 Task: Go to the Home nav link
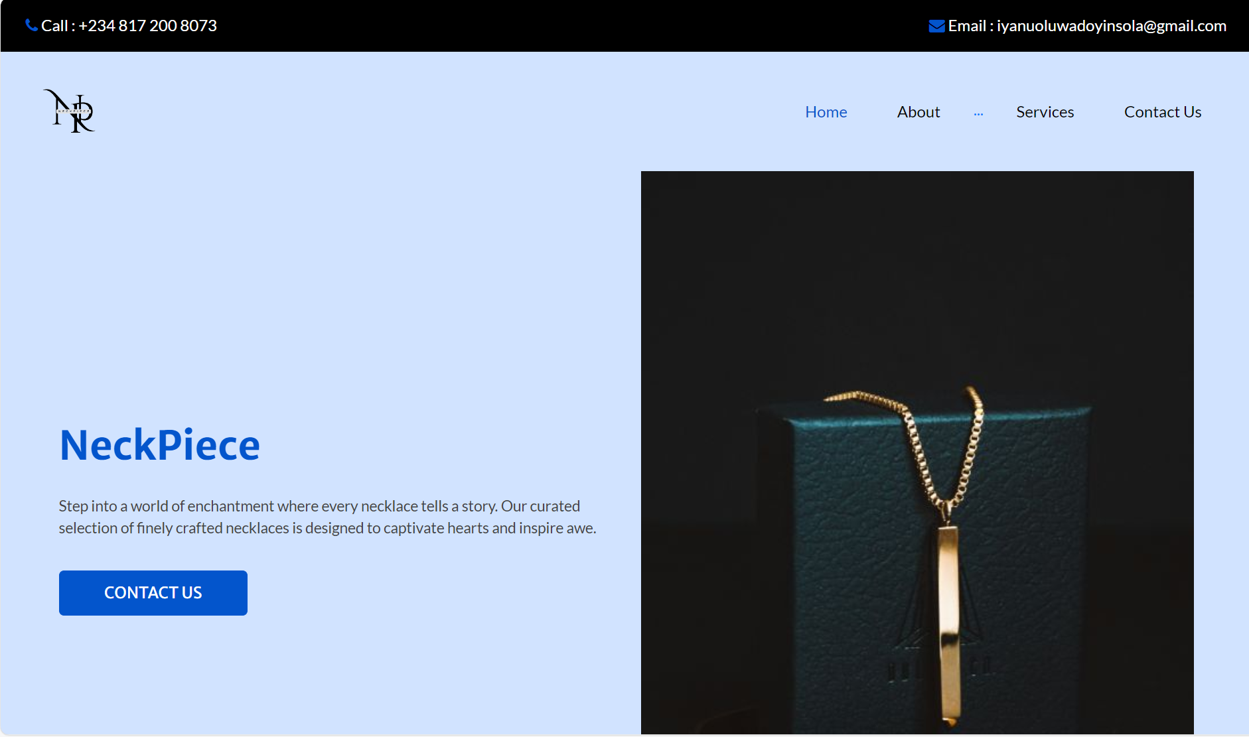point(826,112)
